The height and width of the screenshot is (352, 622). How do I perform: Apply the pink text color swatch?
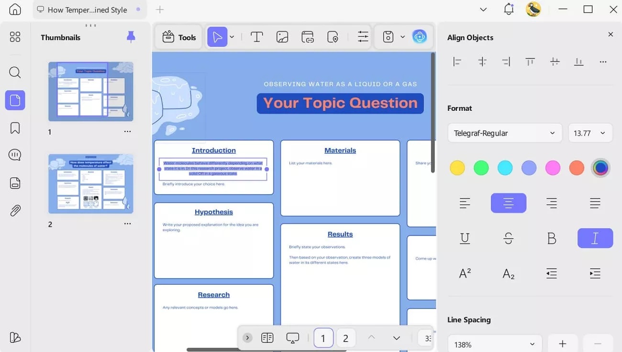[553, 168]
